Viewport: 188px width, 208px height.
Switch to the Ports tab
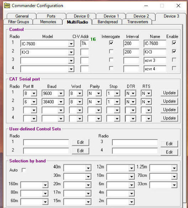[x=51, y=16]
